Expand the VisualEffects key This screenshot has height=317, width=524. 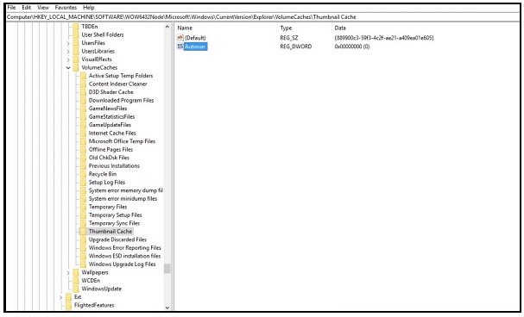coord(68,59)
